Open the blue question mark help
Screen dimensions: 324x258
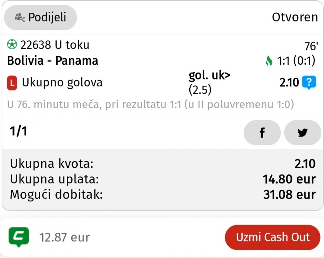pos(309,83)
